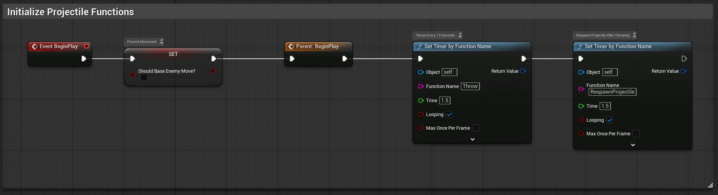
Task: Select the SET node title
Action: coord(173,54)
